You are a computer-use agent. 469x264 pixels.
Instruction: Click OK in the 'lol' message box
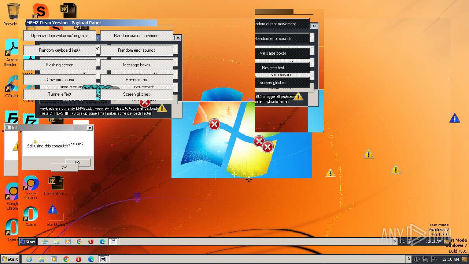point(64,168)
